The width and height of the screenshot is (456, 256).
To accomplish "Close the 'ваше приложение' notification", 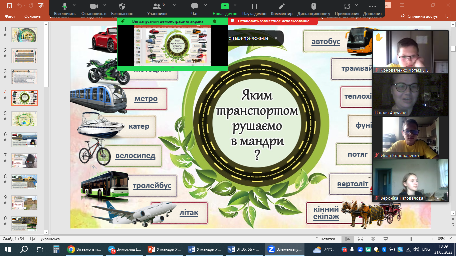I will (276, 38).
